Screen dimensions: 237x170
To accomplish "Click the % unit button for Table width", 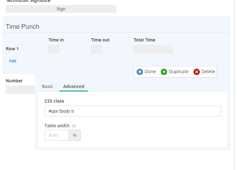I will tap(75, 135).
